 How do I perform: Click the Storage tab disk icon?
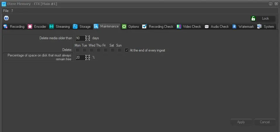pyautogui.click(x=75, y=27)
